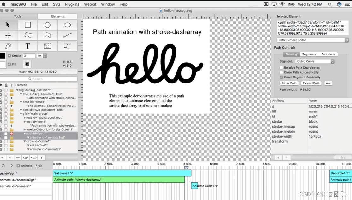Toggle the Animate checkbox
Screen dimensions: 352x200
18,166
